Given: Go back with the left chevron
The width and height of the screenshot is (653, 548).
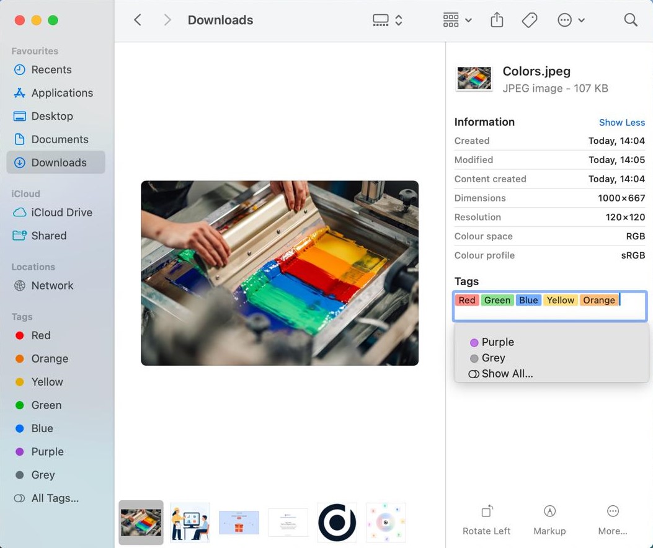Looking at the screenshot, I should [x=138, y=20].
